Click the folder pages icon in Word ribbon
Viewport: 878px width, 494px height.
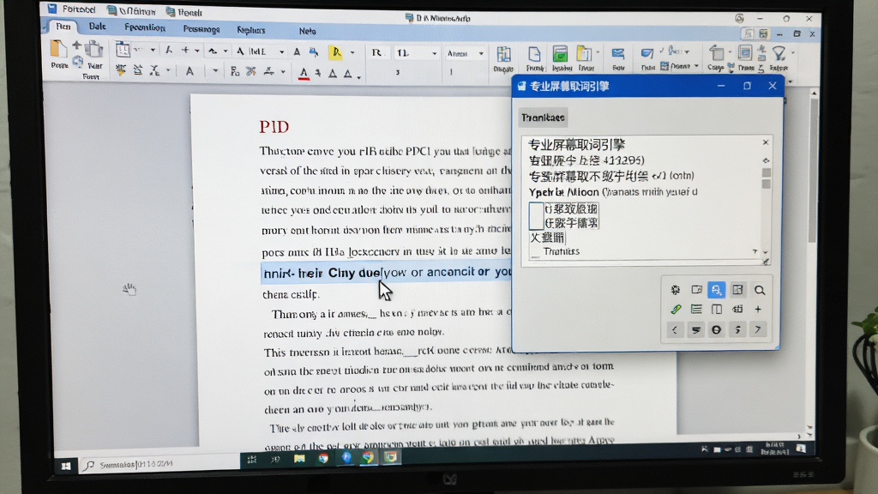click(x=584, y=54)
